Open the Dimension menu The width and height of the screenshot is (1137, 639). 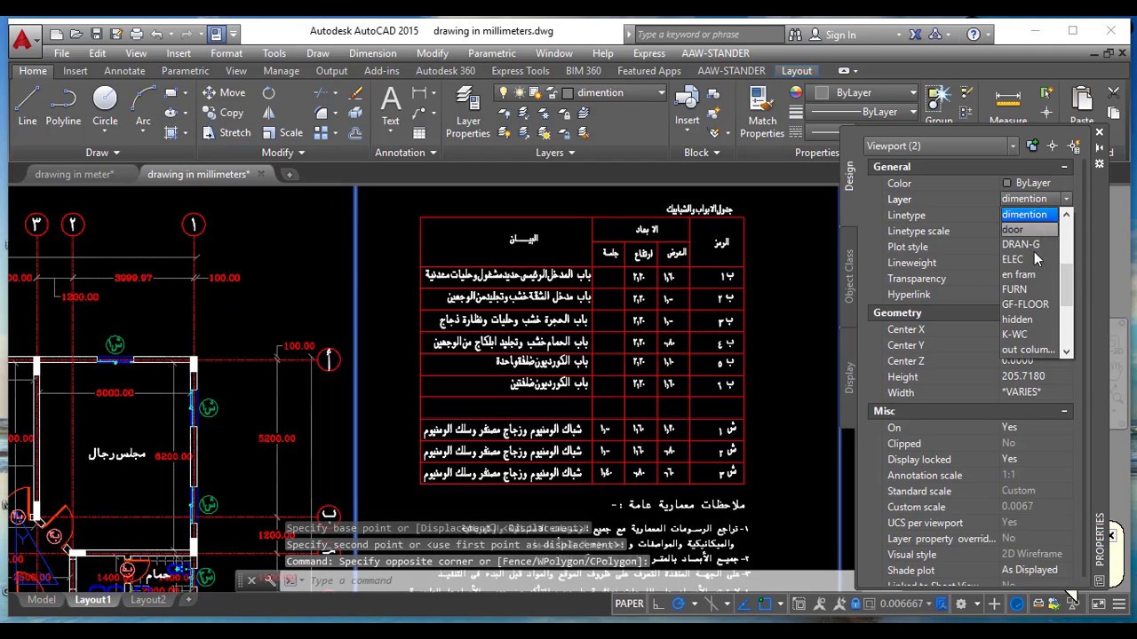[373, 53]
